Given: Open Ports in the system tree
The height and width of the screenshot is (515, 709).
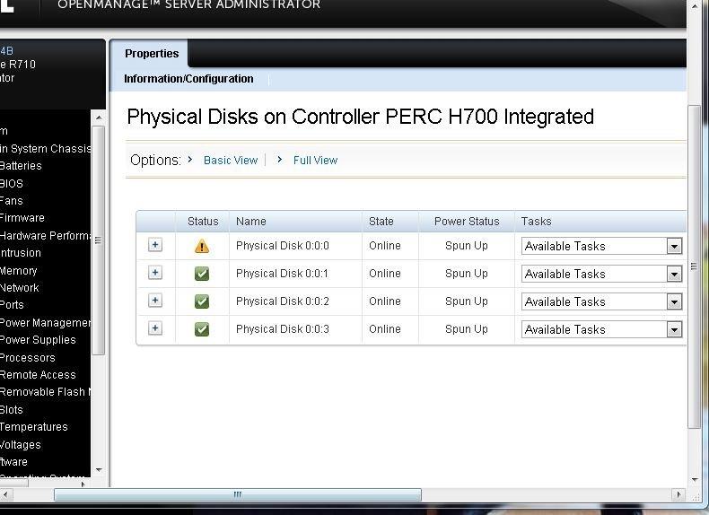Looking at the screenshot, I should click(x=12, y=305).
